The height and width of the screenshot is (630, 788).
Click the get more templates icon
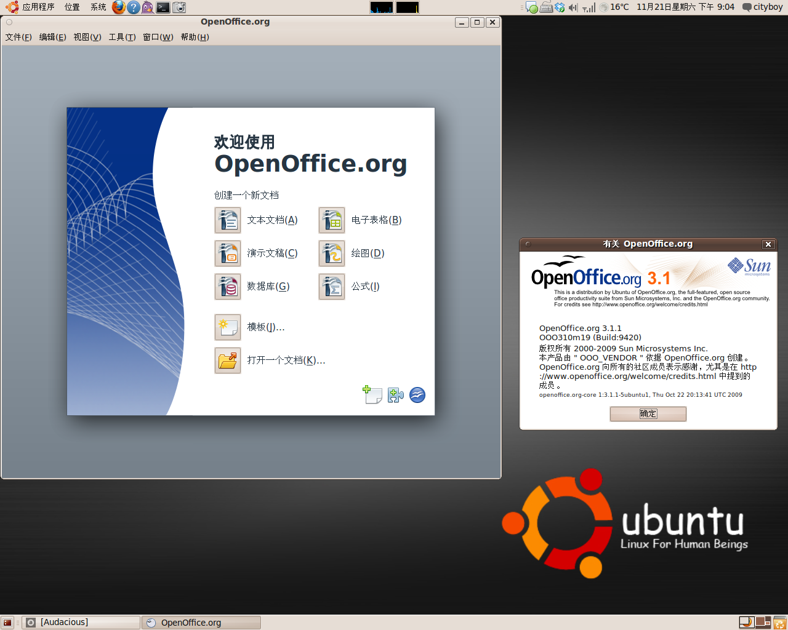pyautogui.click(x=372, y=394)
